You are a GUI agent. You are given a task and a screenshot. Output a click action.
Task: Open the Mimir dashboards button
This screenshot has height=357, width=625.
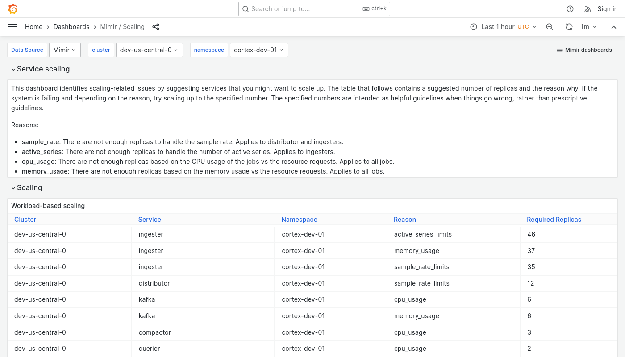point(584,50)
